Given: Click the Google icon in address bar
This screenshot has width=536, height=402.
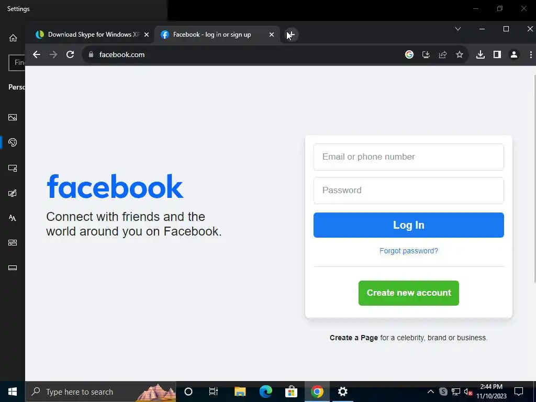Looking at the screenshot, I should pyautogui.click(x=409, y=54).
